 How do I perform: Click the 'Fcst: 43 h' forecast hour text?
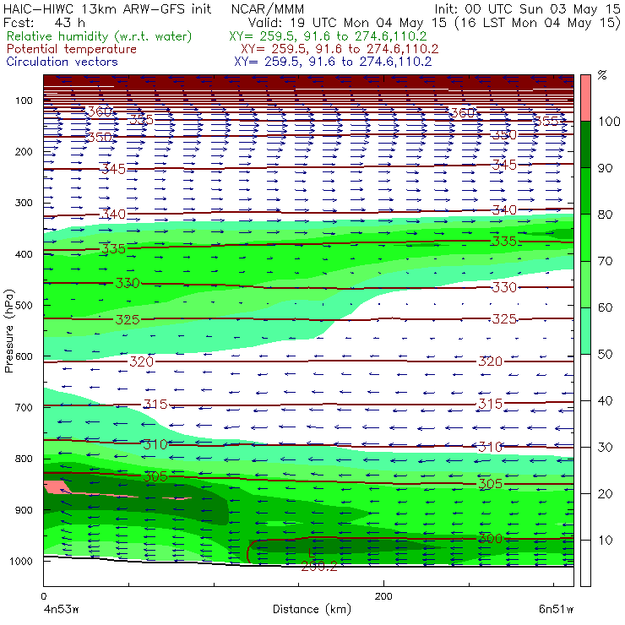coord(44,22)
